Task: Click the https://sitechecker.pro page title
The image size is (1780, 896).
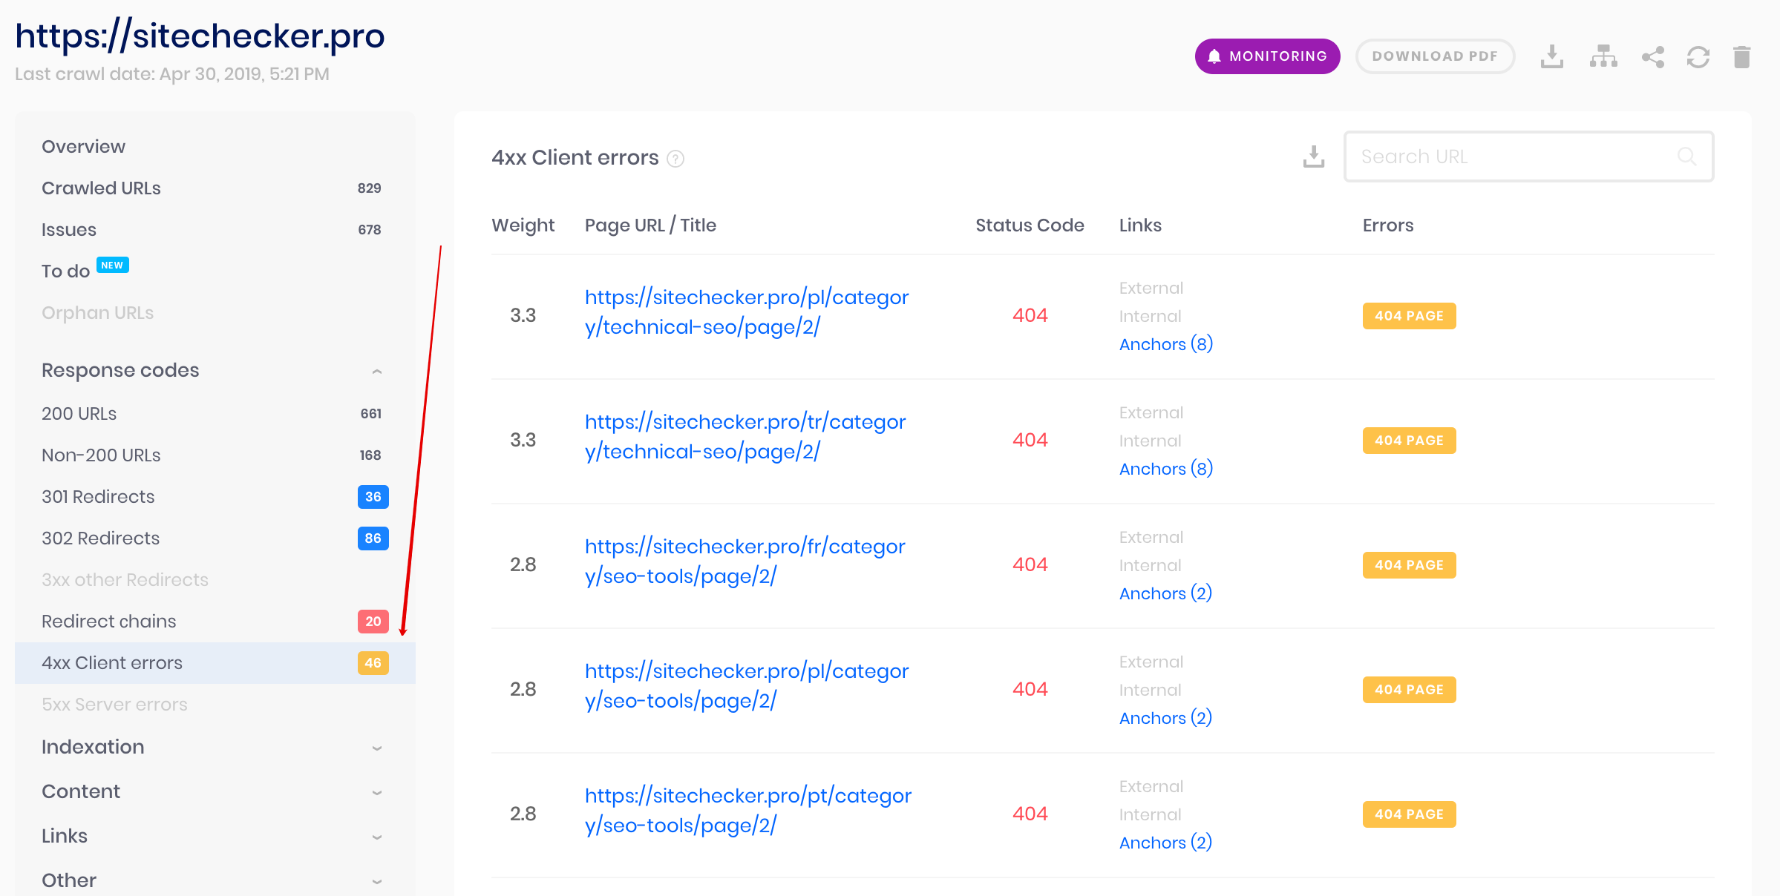Action: [x=200, y=36]
